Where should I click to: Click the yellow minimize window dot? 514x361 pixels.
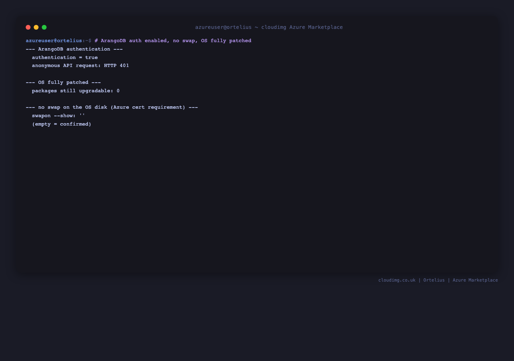tap(36, 27)
